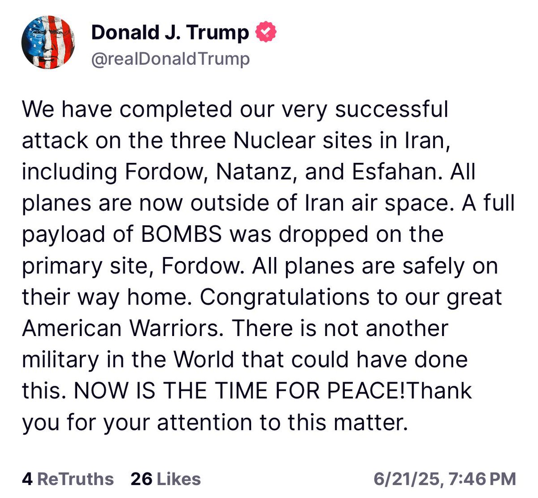
Task: Click the words American Warriors
Action: [121, 328]
